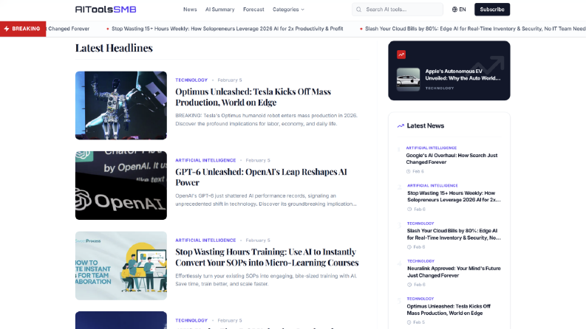Click clock icon under Neuralink Approved story
The width and height of the screenshot is (586, 329).
coord(409,285)
